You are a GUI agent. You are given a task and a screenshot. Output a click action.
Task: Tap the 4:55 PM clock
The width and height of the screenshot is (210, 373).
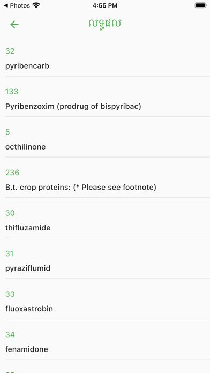pyautogui.click(x=105, y=5)
